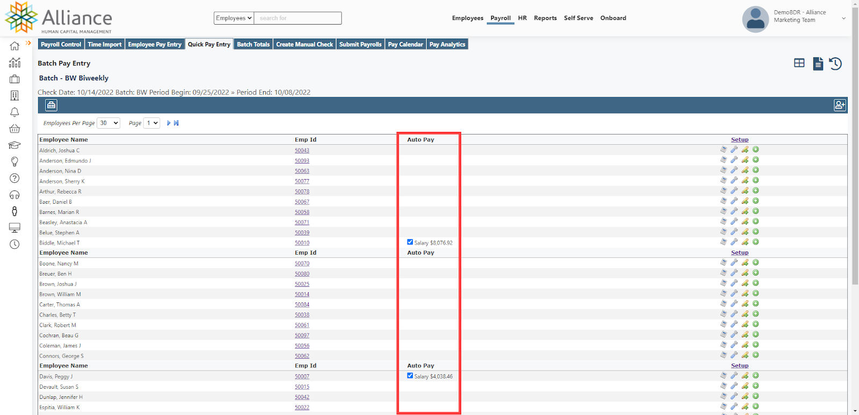Open the Employees Per Page dropdown
Viewport: 859px width, 415px height.
[x=108, y=123]
